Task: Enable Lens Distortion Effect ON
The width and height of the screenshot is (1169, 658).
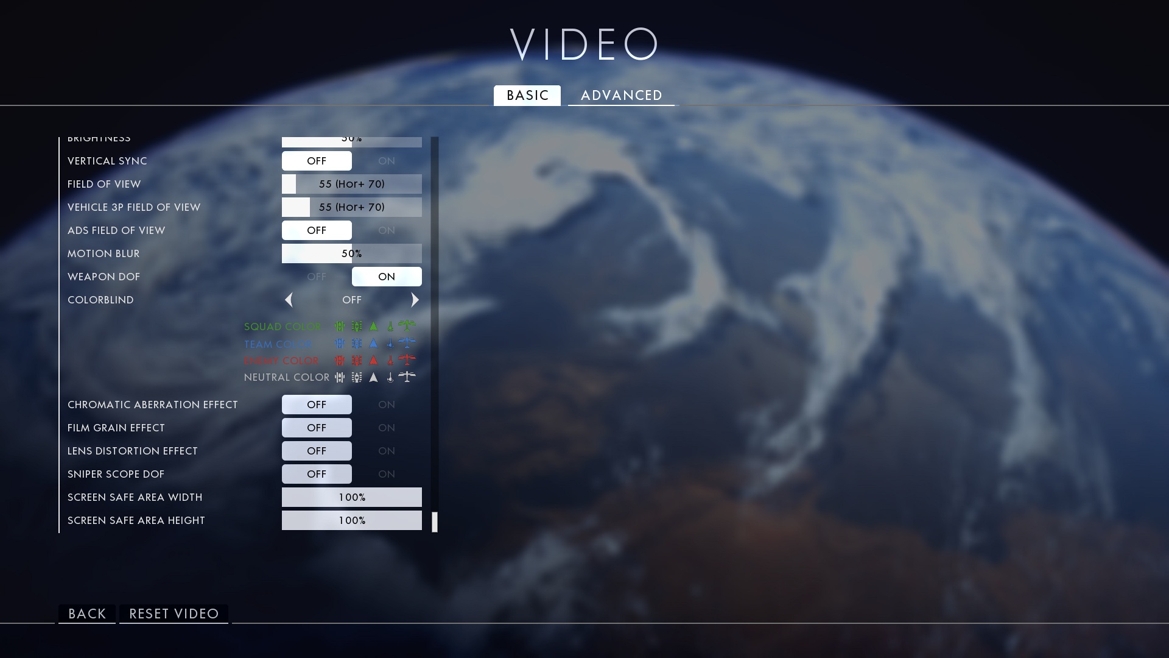Action: point(387,451)
